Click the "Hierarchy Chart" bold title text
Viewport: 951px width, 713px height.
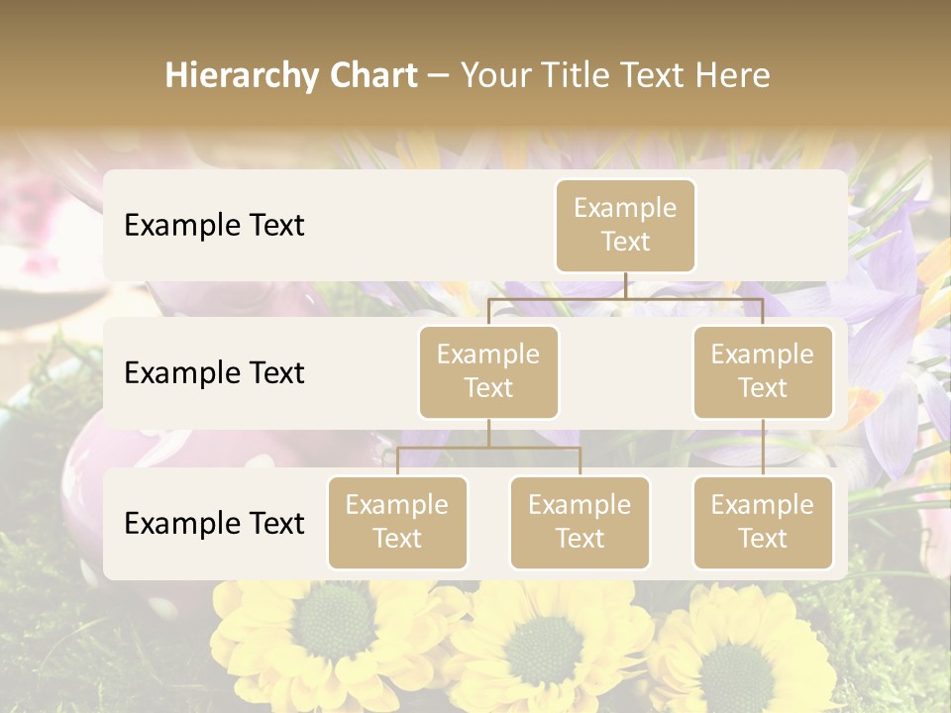click(x=290, y=75)
